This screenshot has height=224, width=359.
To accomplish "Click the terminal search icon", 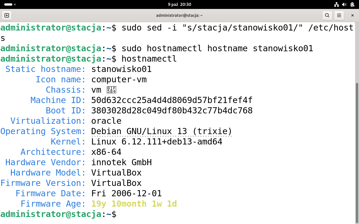I will coord(327,15).
